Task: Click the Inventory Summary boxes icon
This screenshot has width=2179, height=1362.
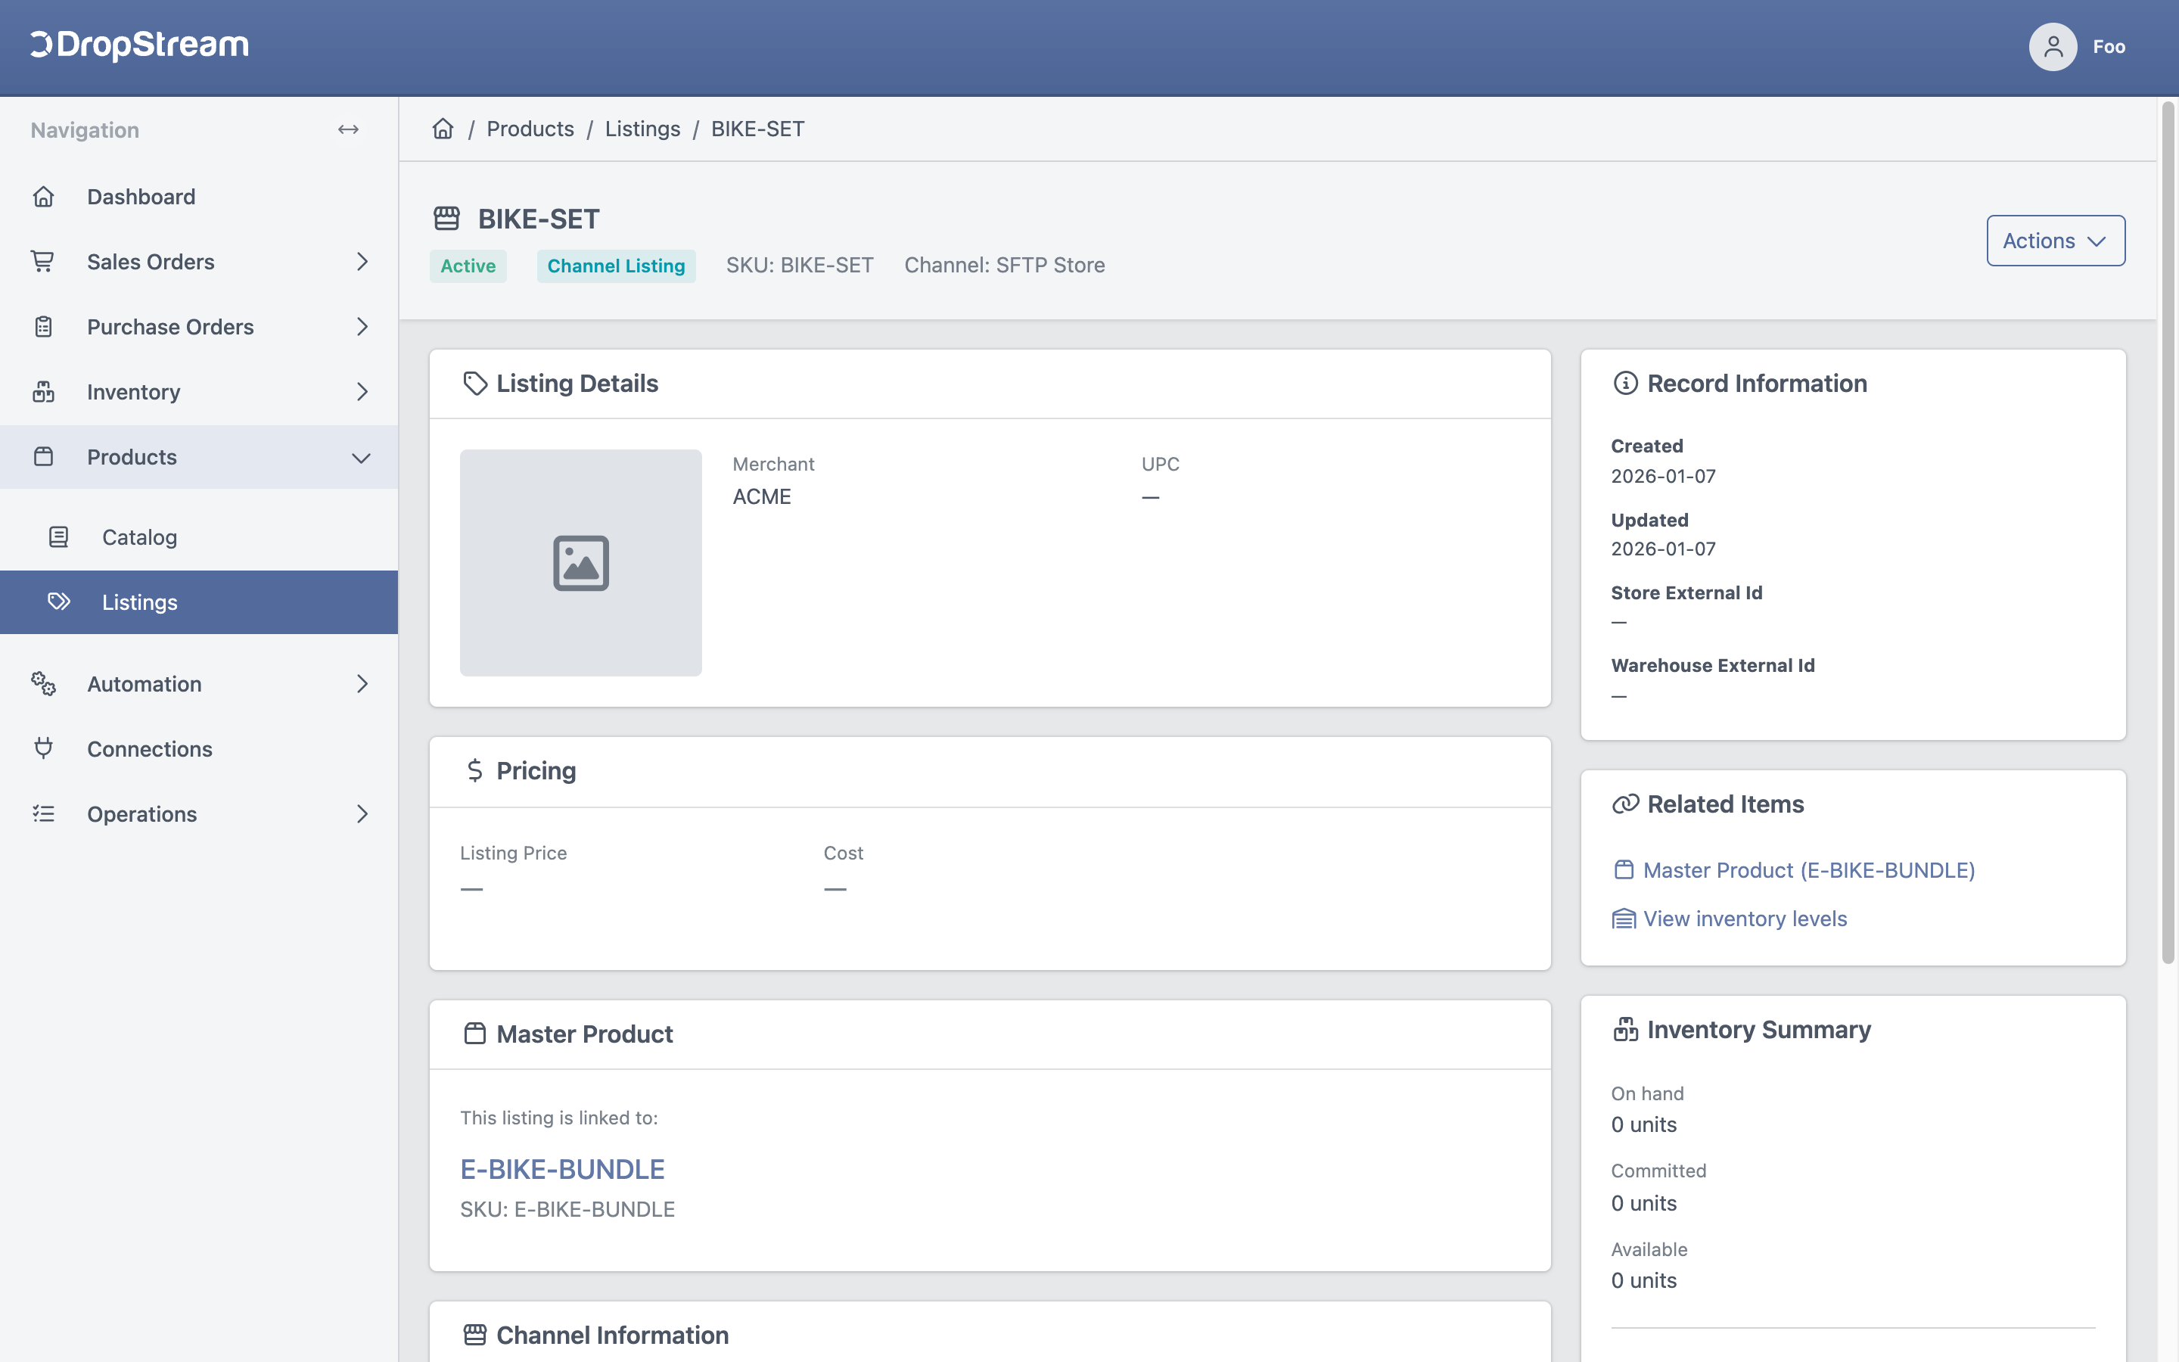Action: 1625,1030
